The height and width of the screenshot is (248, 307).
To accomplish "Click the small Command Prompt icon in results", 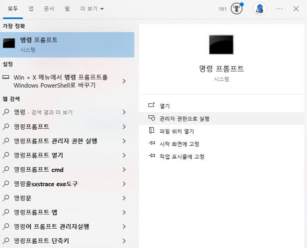I will (9, 43).
